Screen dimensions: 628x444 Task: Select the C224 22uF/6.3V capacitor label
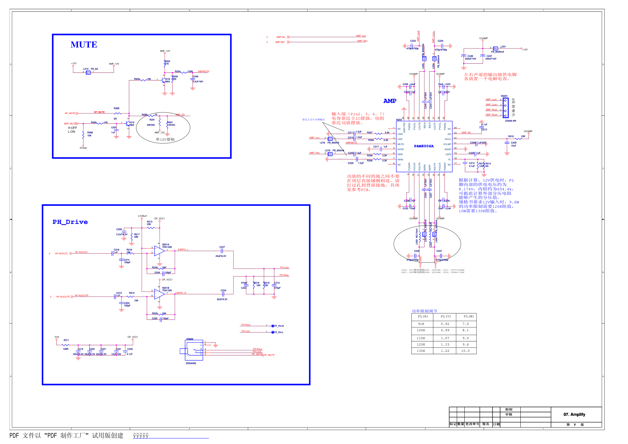[x=222, y=295]
